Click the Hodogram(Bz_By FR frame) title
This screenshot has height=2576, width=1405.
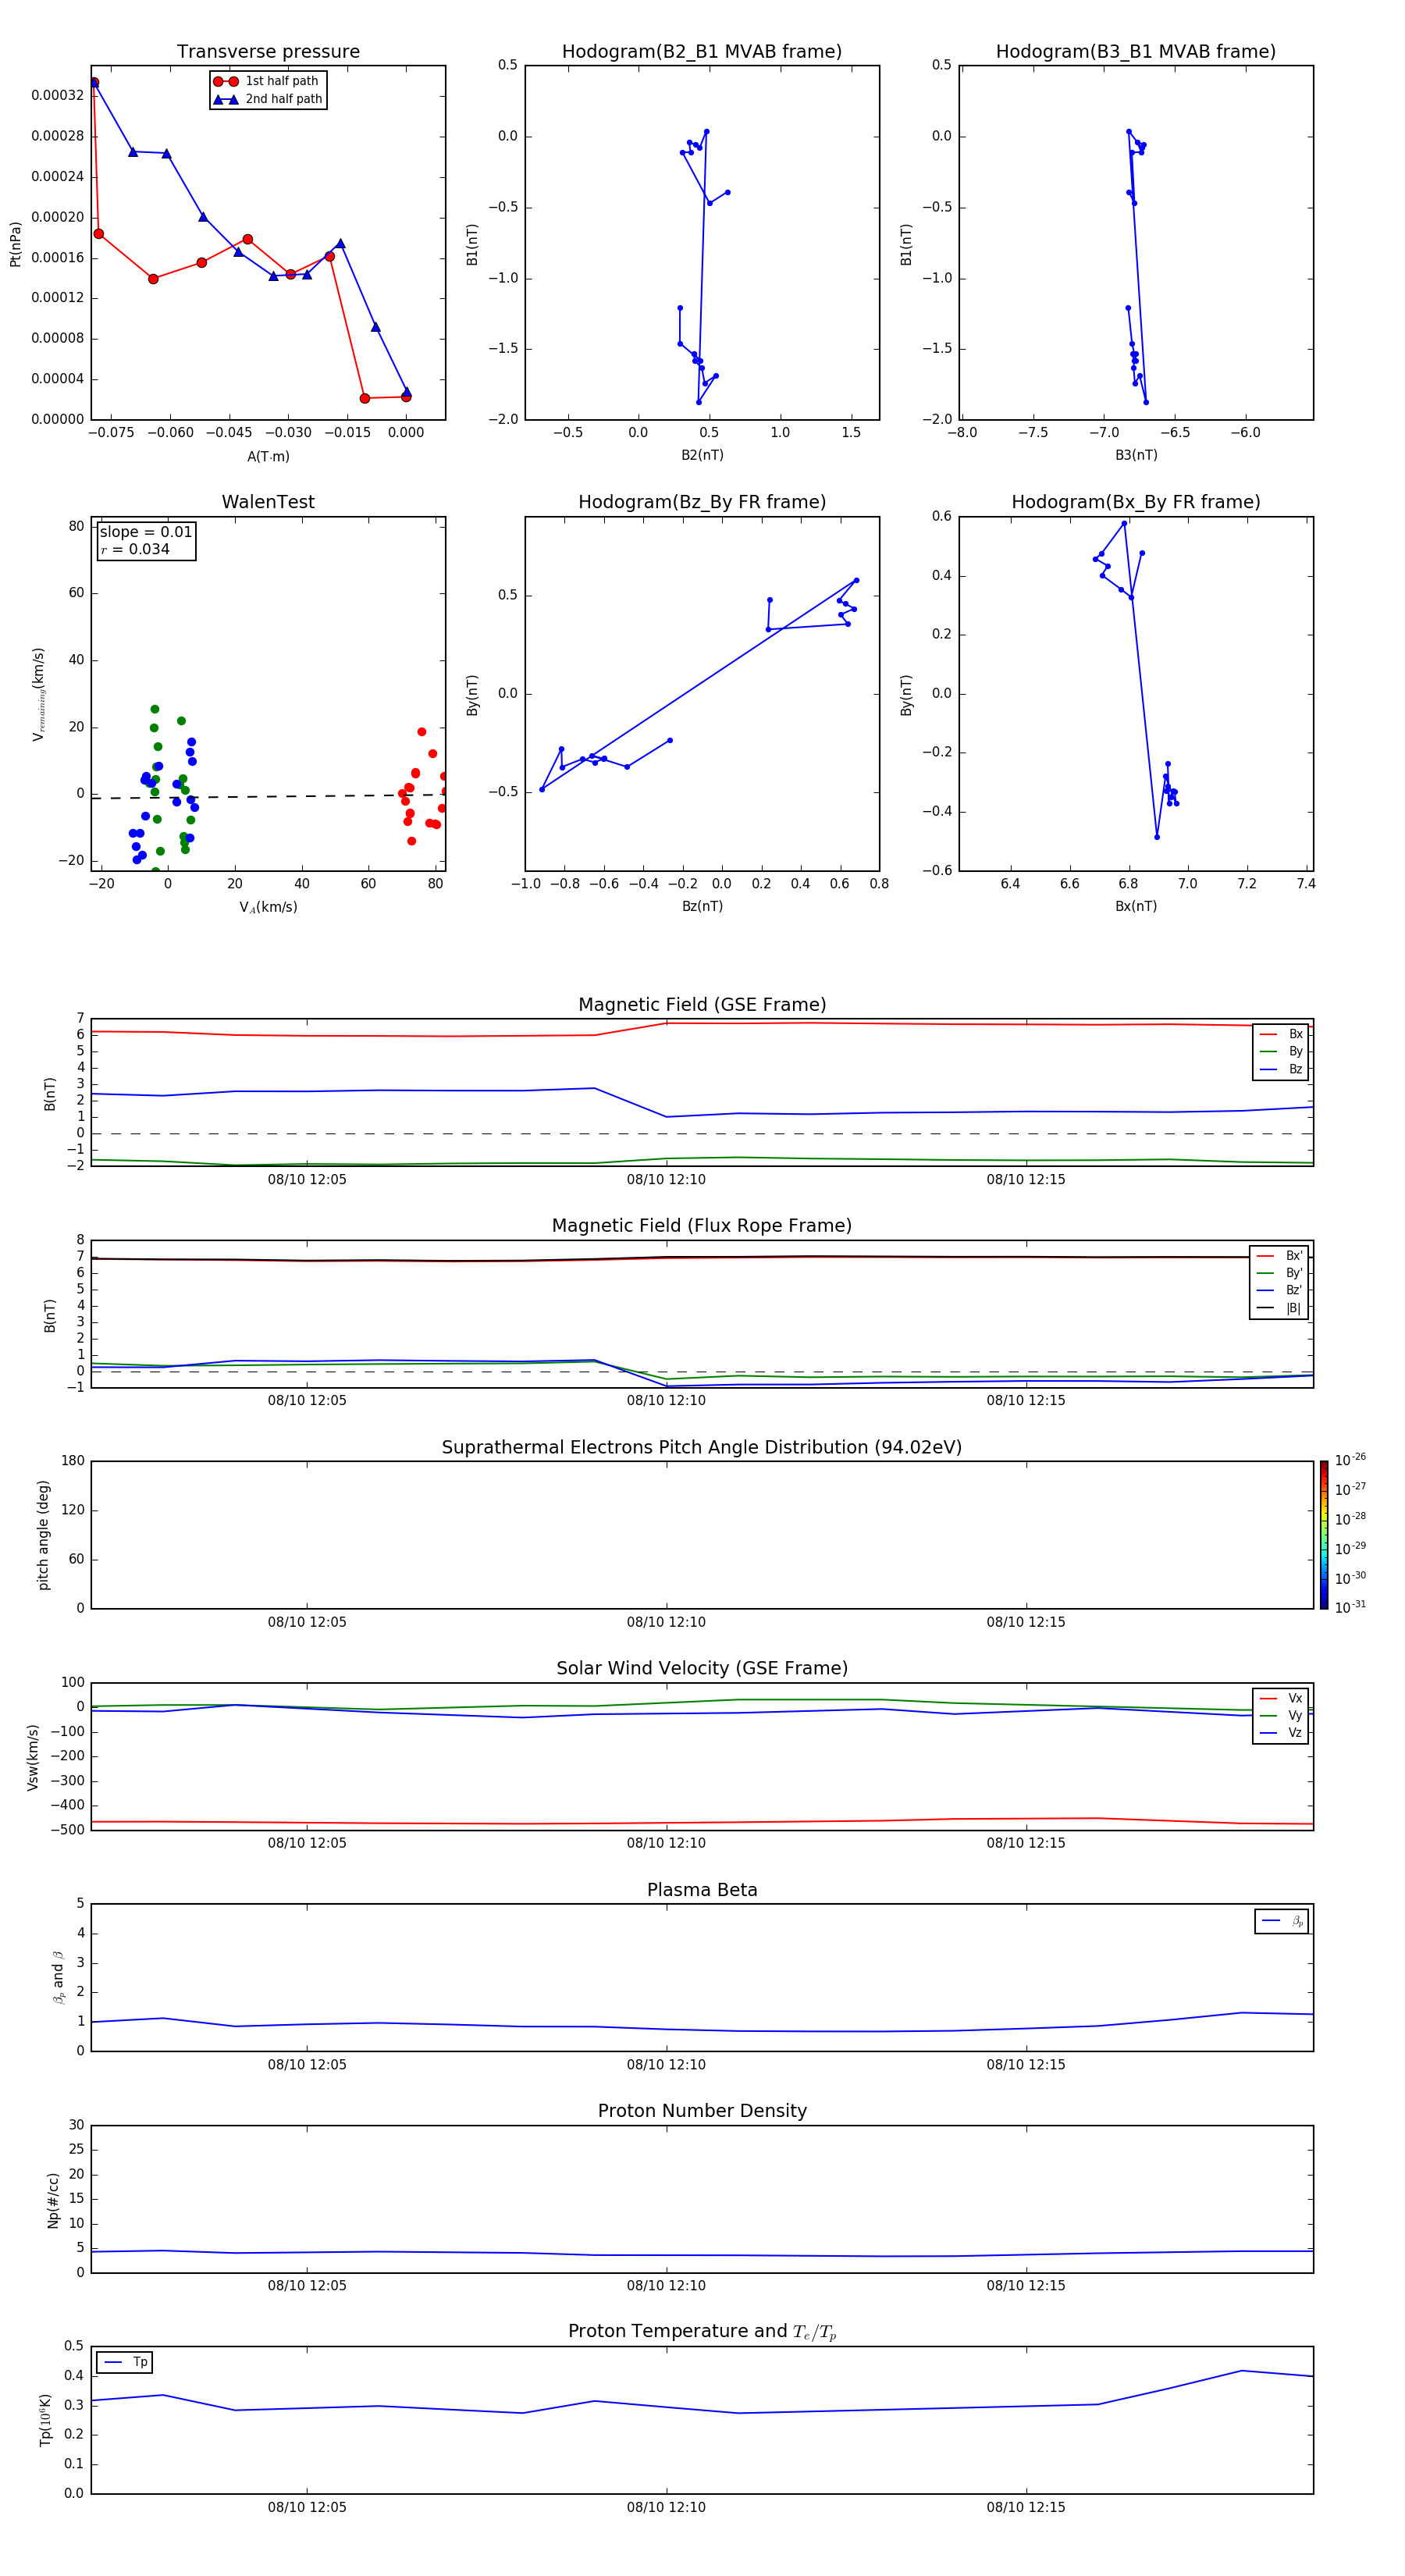click(x=702, y=502)
